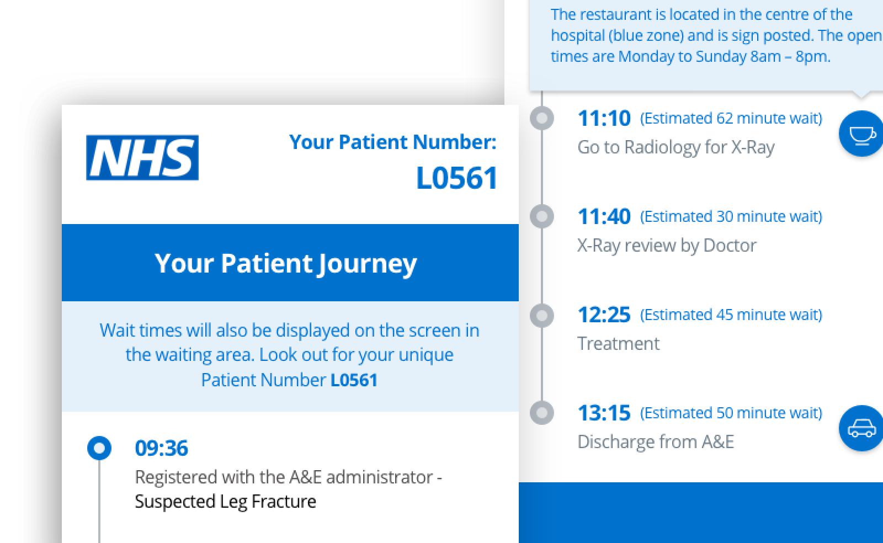Open the Discharge from A&E step
883x543 pixels.
[656, 441]
